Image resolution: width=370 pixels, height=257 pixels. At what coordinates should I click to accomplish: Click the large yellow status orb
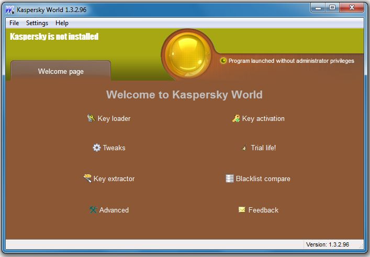(x=187, y=54)
